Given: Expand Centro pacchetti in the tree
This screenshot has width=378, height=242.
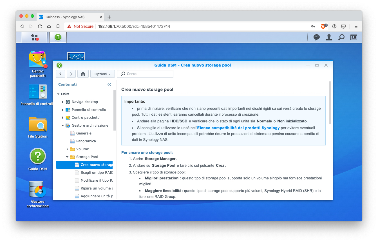Looking at the screenshot, I should [63, 118].
